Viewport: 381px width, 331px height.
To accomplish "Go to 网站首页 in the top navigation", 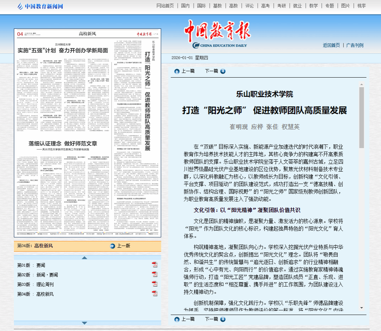I will point(165,6).
